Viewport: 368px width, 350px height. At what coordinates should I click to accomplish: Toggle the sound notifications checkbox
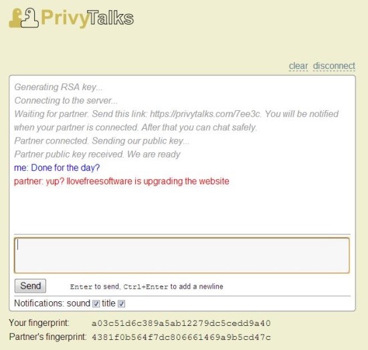pos(96,304)
